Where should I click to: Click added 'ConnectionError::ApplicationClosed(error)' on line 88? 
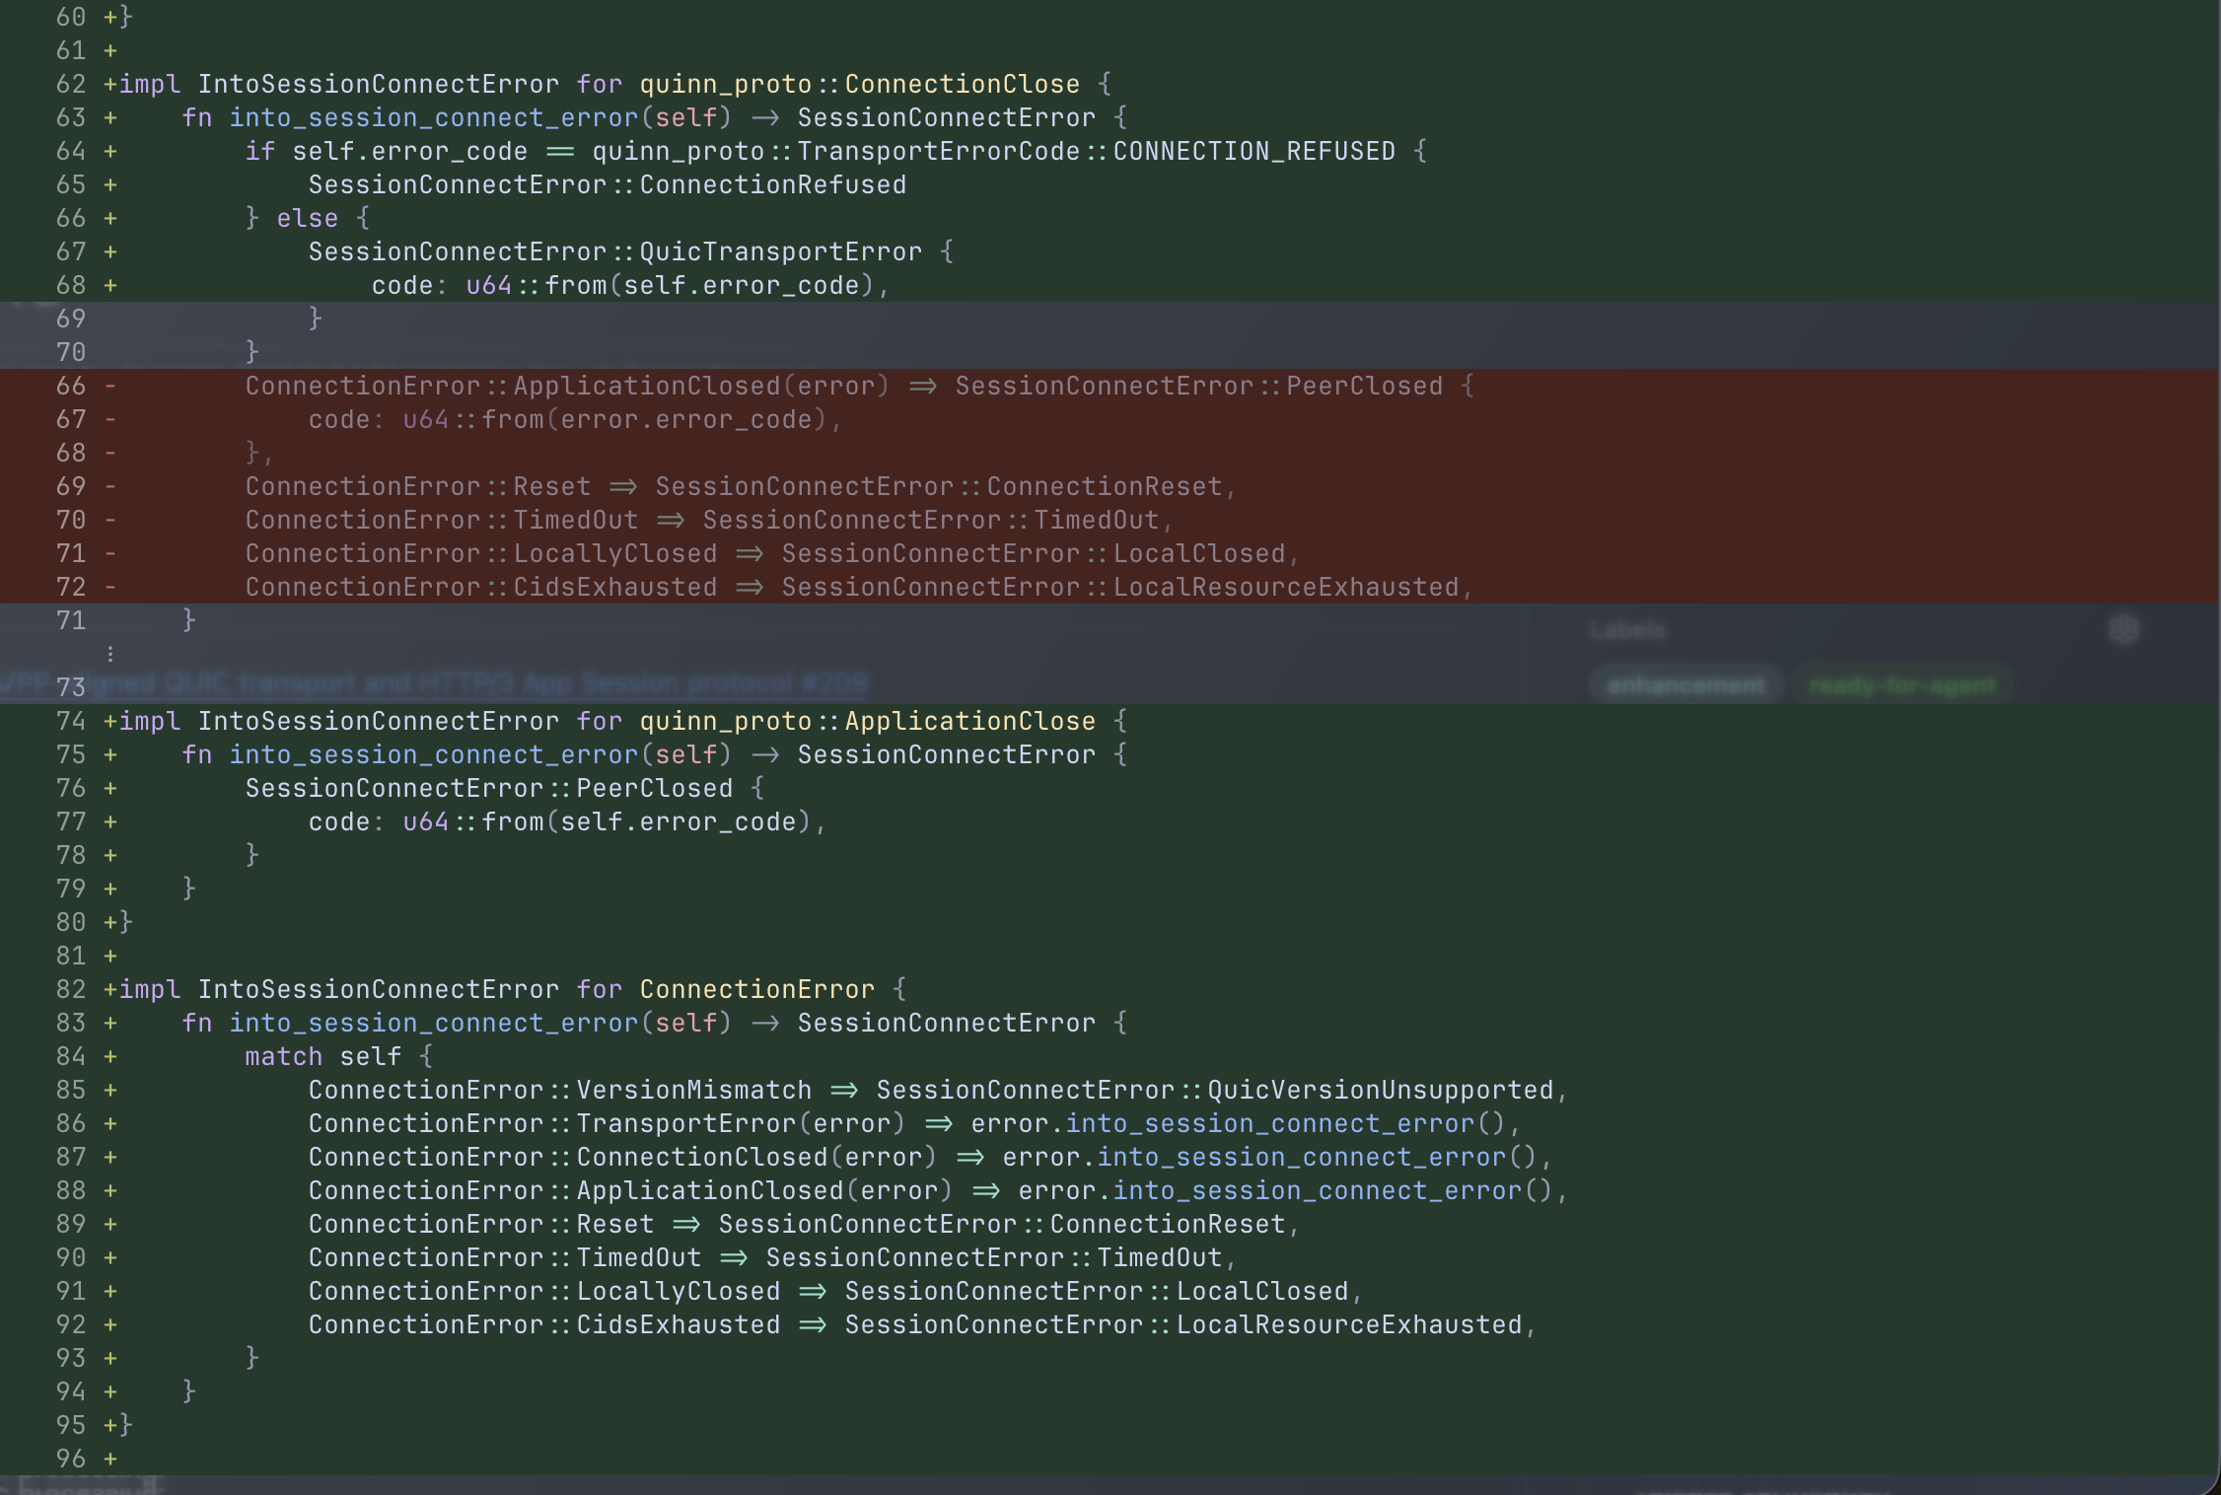pos(630,1190)
